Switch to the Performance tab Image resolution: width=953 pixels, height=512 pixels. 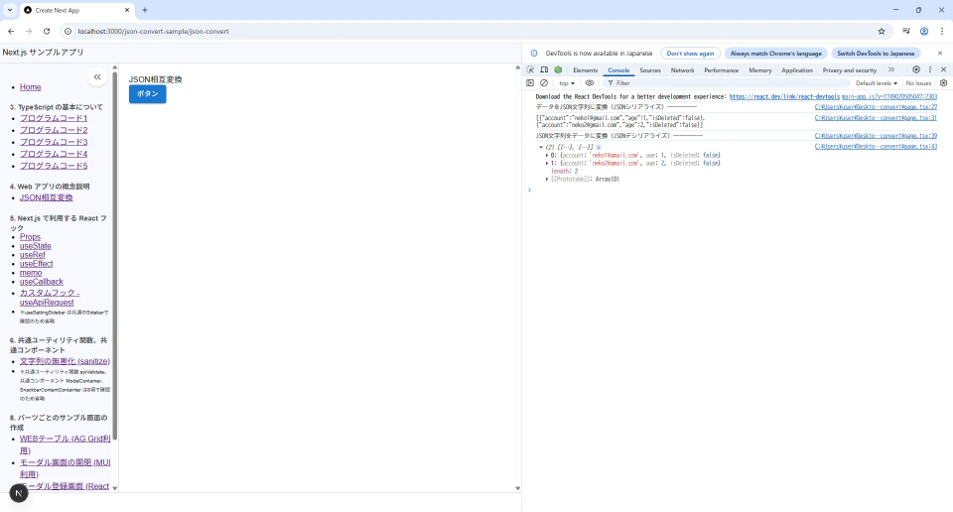point(722,70)
